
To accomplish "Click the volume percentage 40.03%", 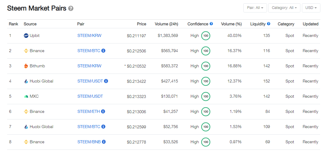I will click(234, 36).
